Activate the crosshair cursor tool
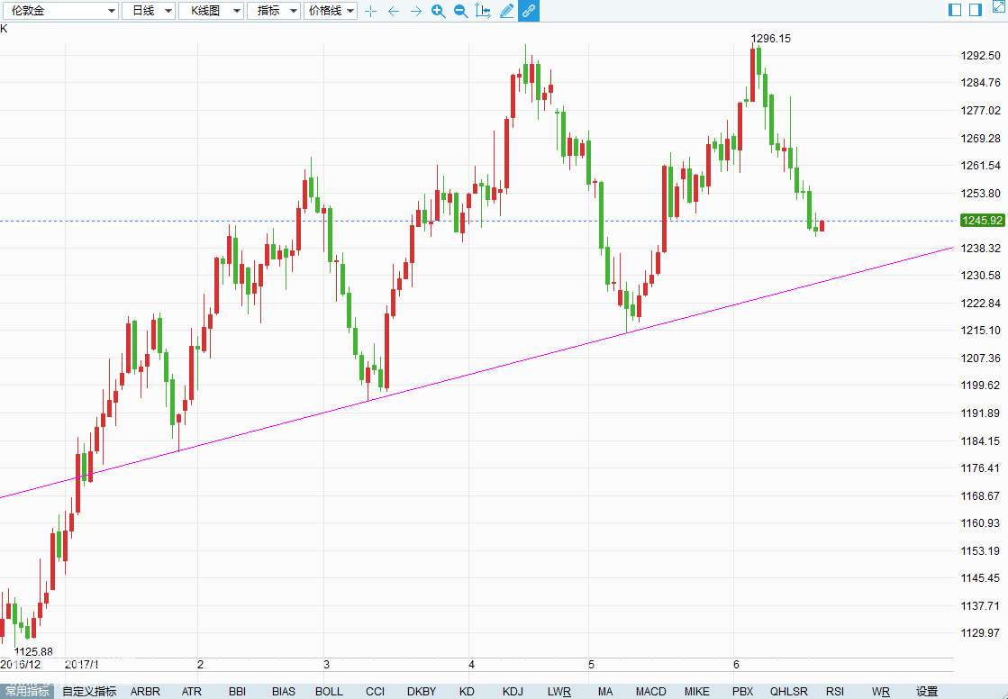 tap(371, 11)
